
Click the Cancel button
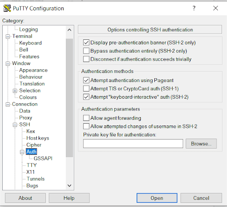point(201,198)
